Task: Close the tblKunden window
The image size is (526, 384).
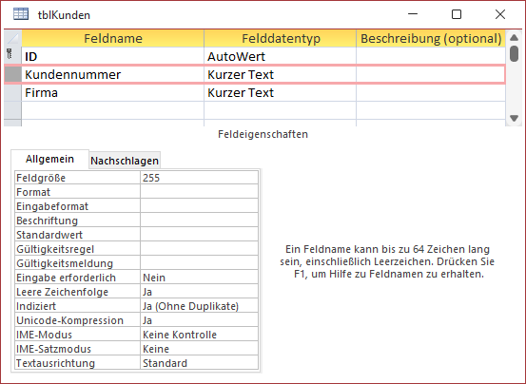Action: coord(500,14)
